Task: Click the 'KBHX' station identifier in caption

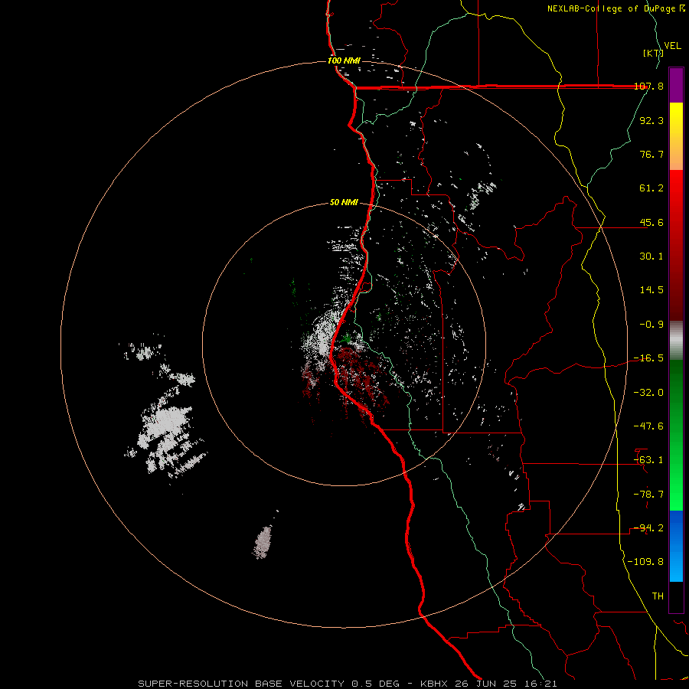Action: [x=434, y=684]
